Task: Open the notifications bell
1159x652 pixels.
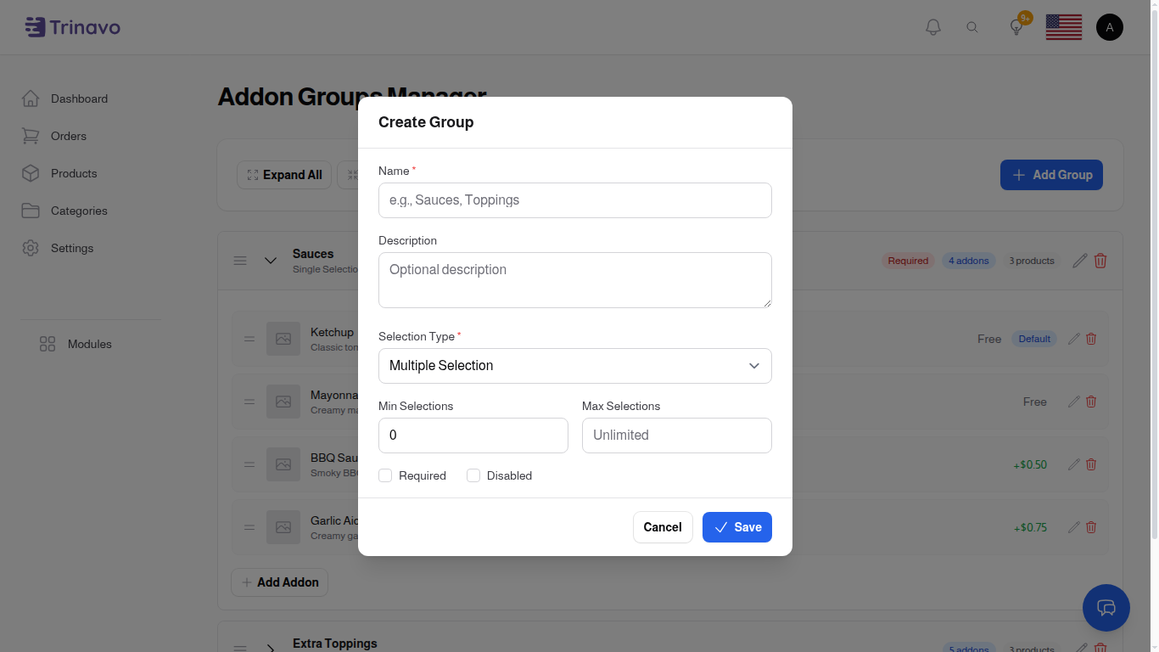Action: pyautogui.click(x=932, y=26)
